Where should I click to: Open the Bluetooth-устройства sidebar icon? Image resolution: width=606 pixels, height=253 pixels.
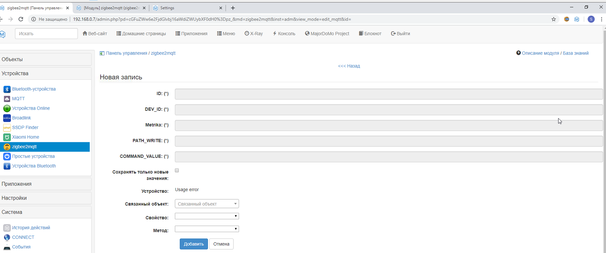[x=7, y=89]
